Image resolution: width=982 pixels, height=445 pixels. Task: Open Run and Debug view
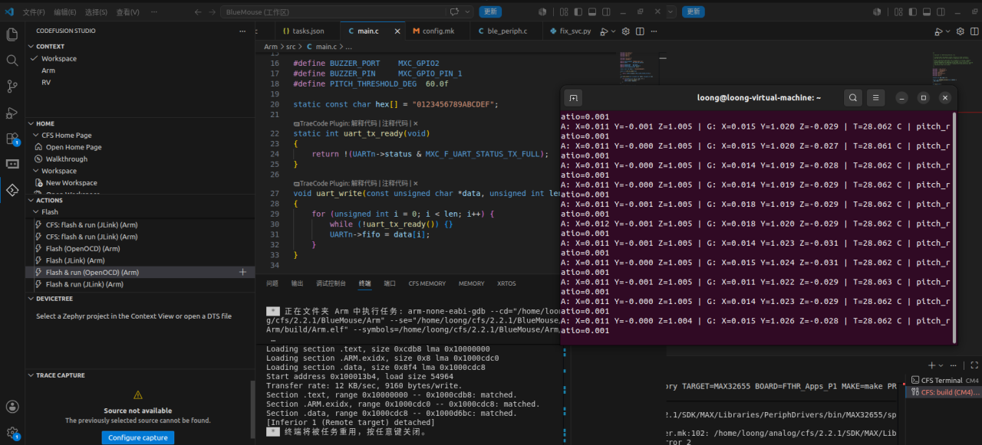(x=12, y=113)
